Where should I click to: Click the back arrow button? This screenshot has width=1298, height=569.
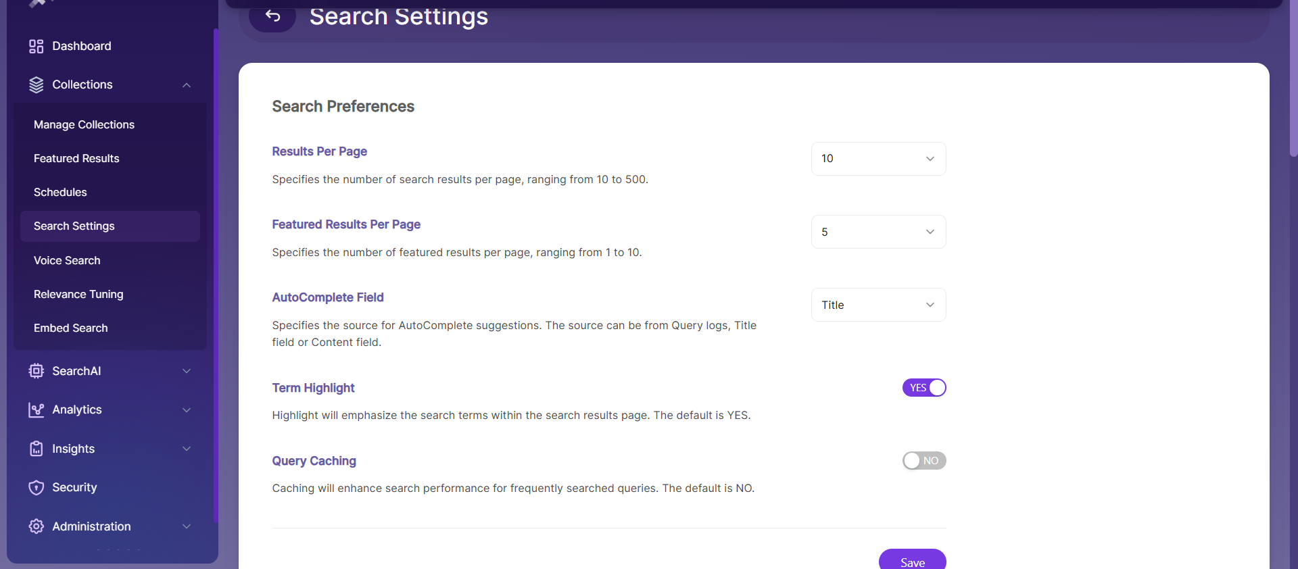tap(272, 16)
